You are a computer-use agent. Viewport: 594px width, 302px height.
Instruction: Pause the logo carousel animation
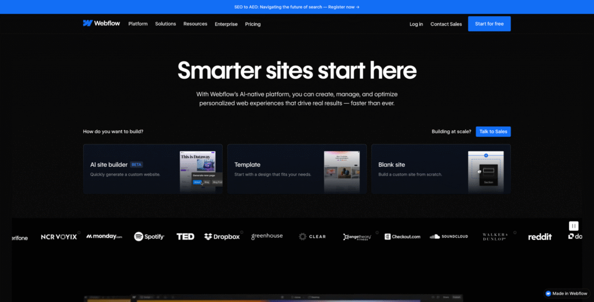click(x=573, y=226)
